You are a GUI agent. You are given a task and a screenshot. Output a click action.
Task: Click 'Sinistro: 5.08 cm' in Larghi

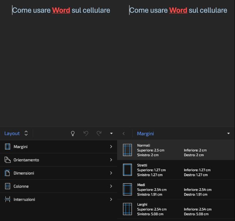pos(150,214)
